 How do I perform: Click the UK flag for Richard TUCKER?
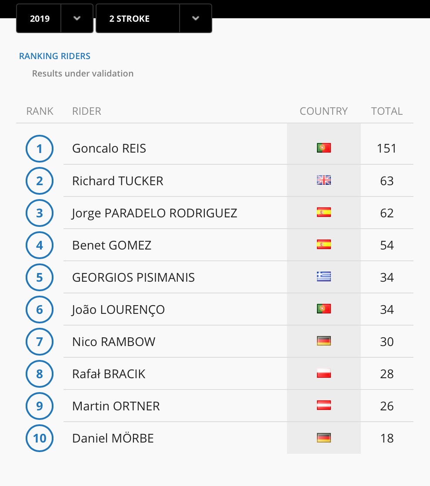[323, 180]
